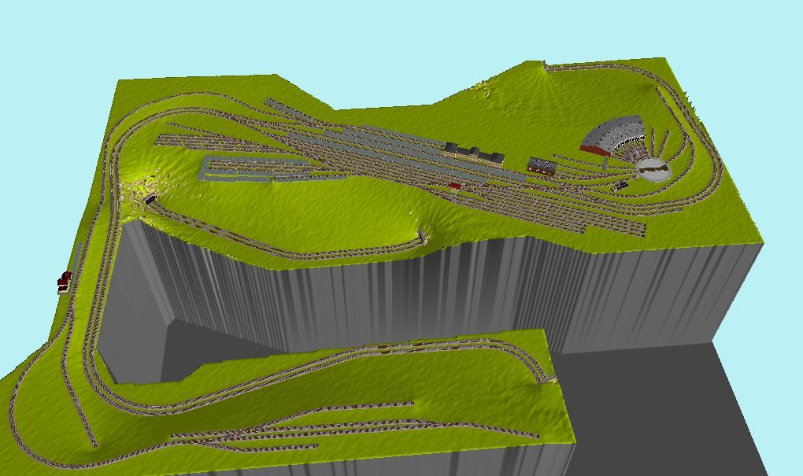
Task: Select the black locomotive near the turntable
Action: (620, 186)
